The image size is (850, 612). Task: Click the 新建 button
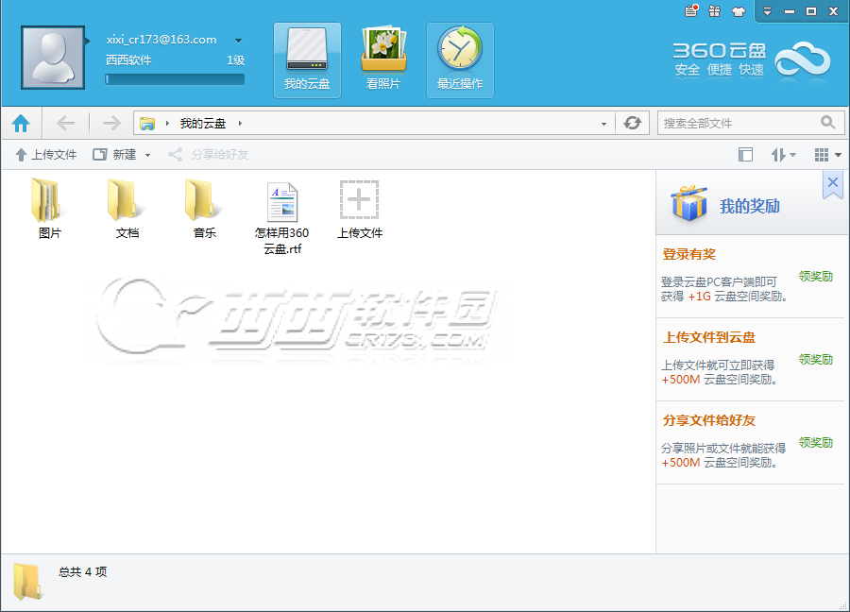pyautogui.click(x=114, y=155)
